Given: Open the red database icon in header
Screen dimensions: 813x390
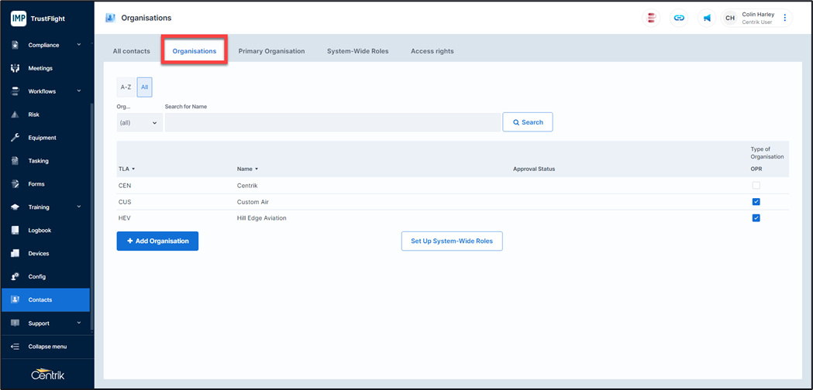Looking at the screenshot, I should coord(652,18).
